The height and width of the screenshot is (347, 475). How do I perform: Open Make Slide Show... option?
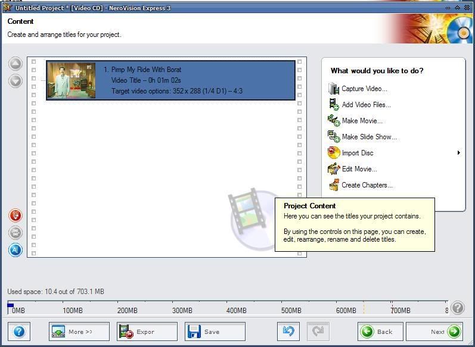pos(370,137)
